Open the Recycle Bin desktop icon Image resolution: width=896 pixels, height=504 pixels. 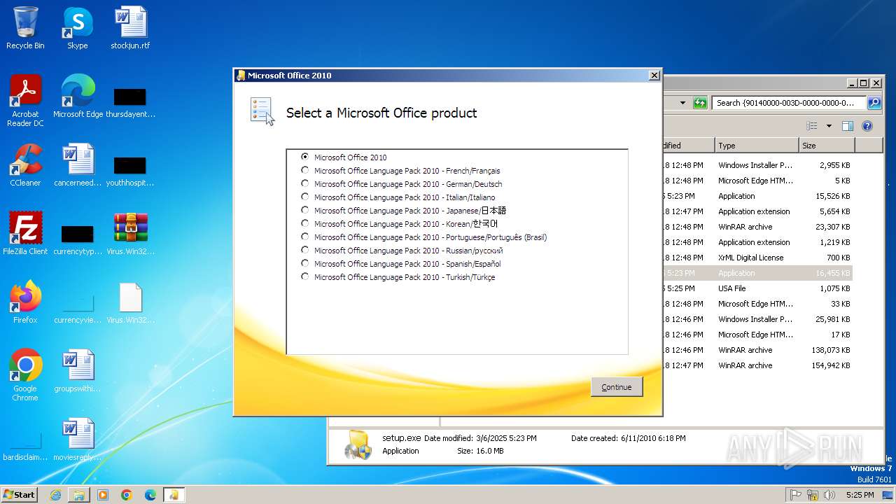(25, 28)
